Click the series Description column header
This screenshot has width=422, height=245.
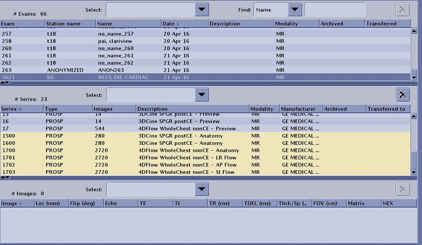tap(192, 109)
